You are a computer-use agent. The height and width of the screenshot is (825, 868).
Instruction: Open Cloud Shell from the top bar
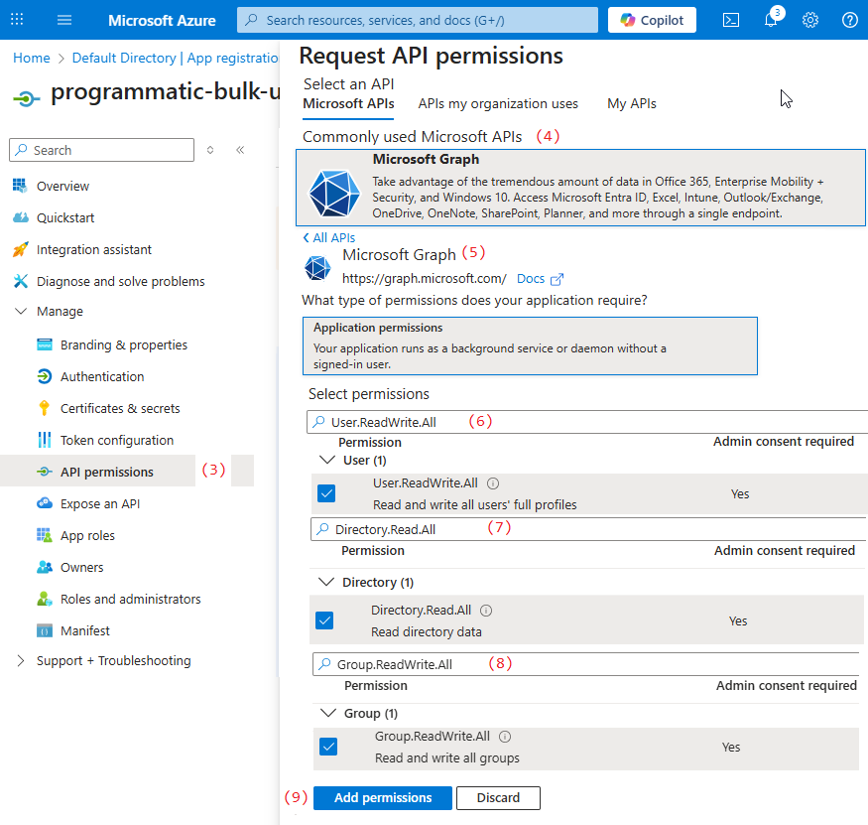(731, 20)
